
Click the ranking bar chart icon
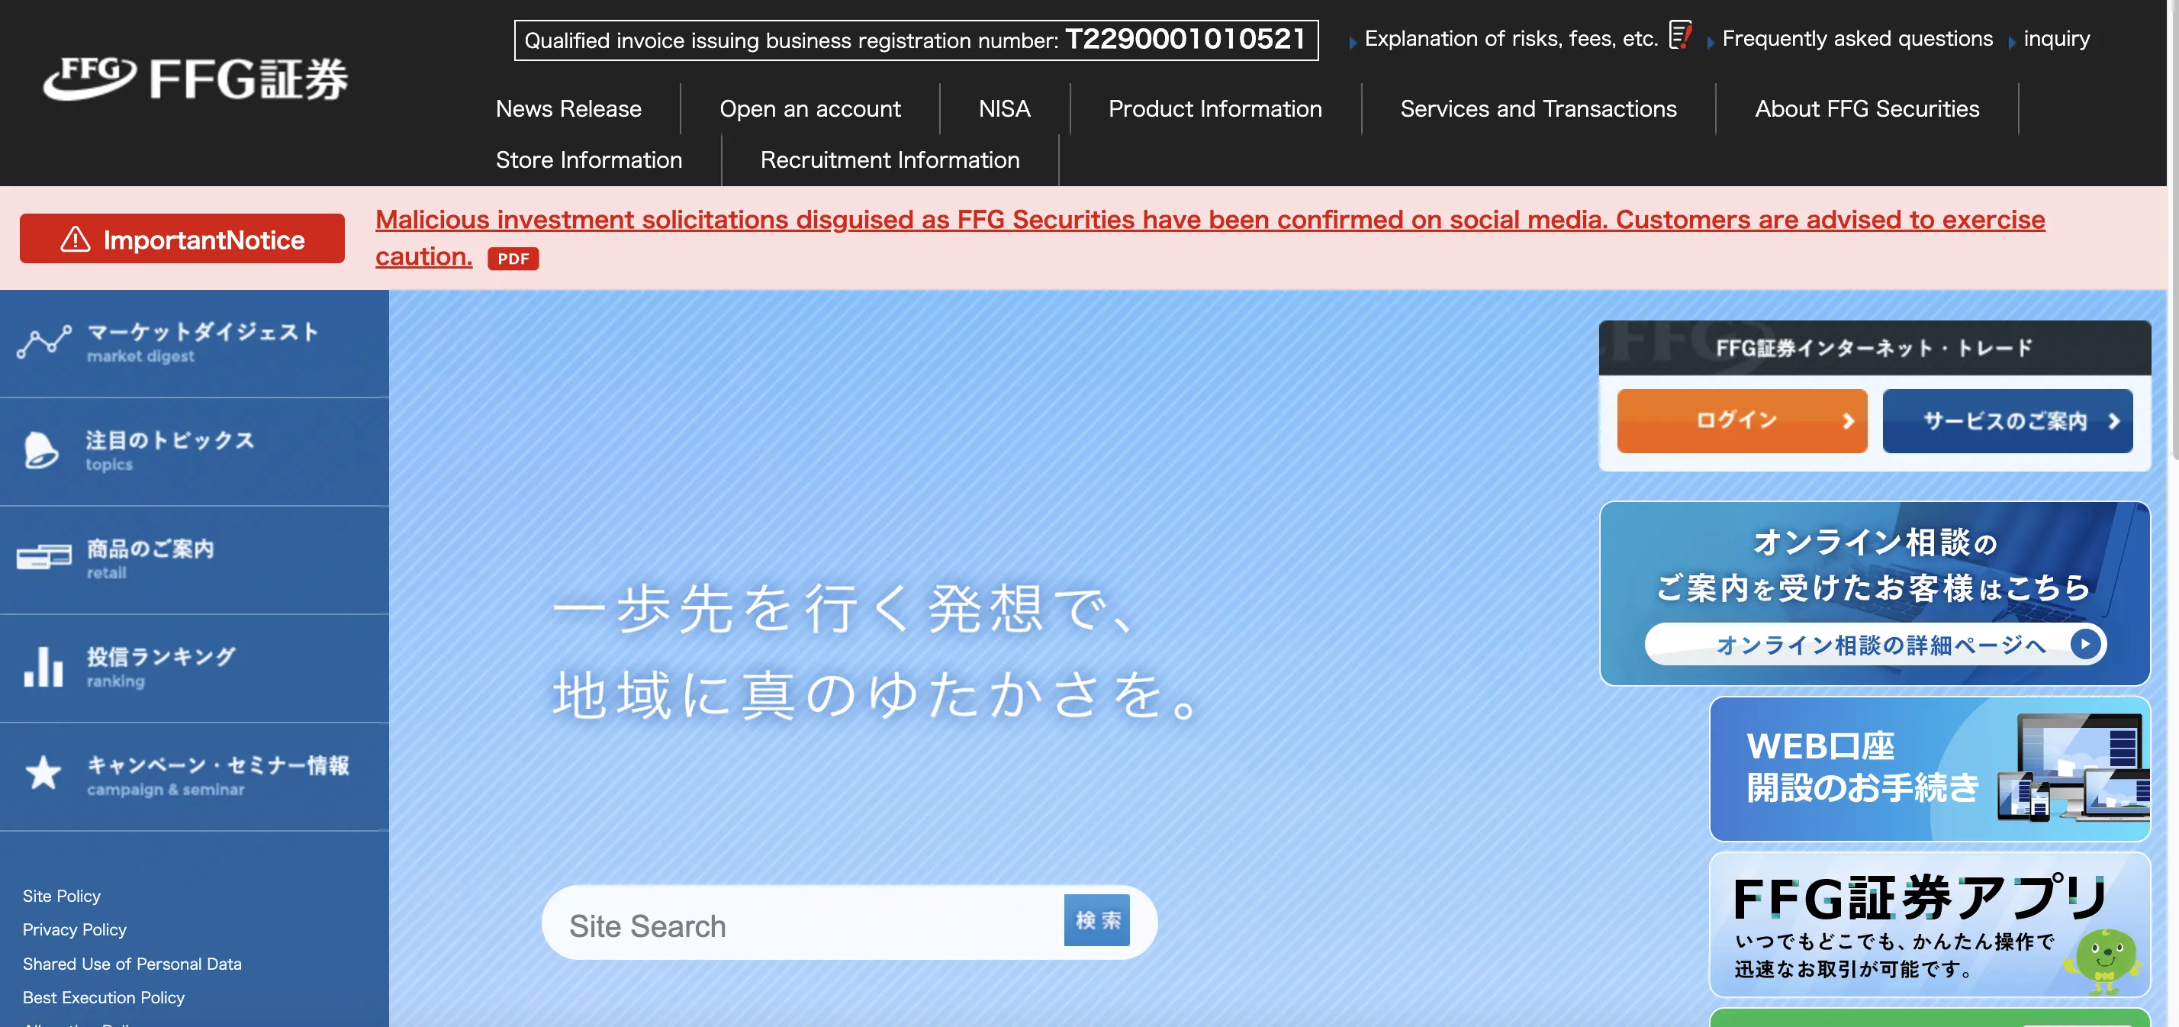pos(43,667)
